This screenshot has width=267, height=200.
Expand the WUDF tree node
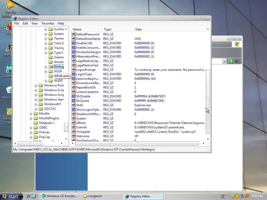[x=46, y=81]
